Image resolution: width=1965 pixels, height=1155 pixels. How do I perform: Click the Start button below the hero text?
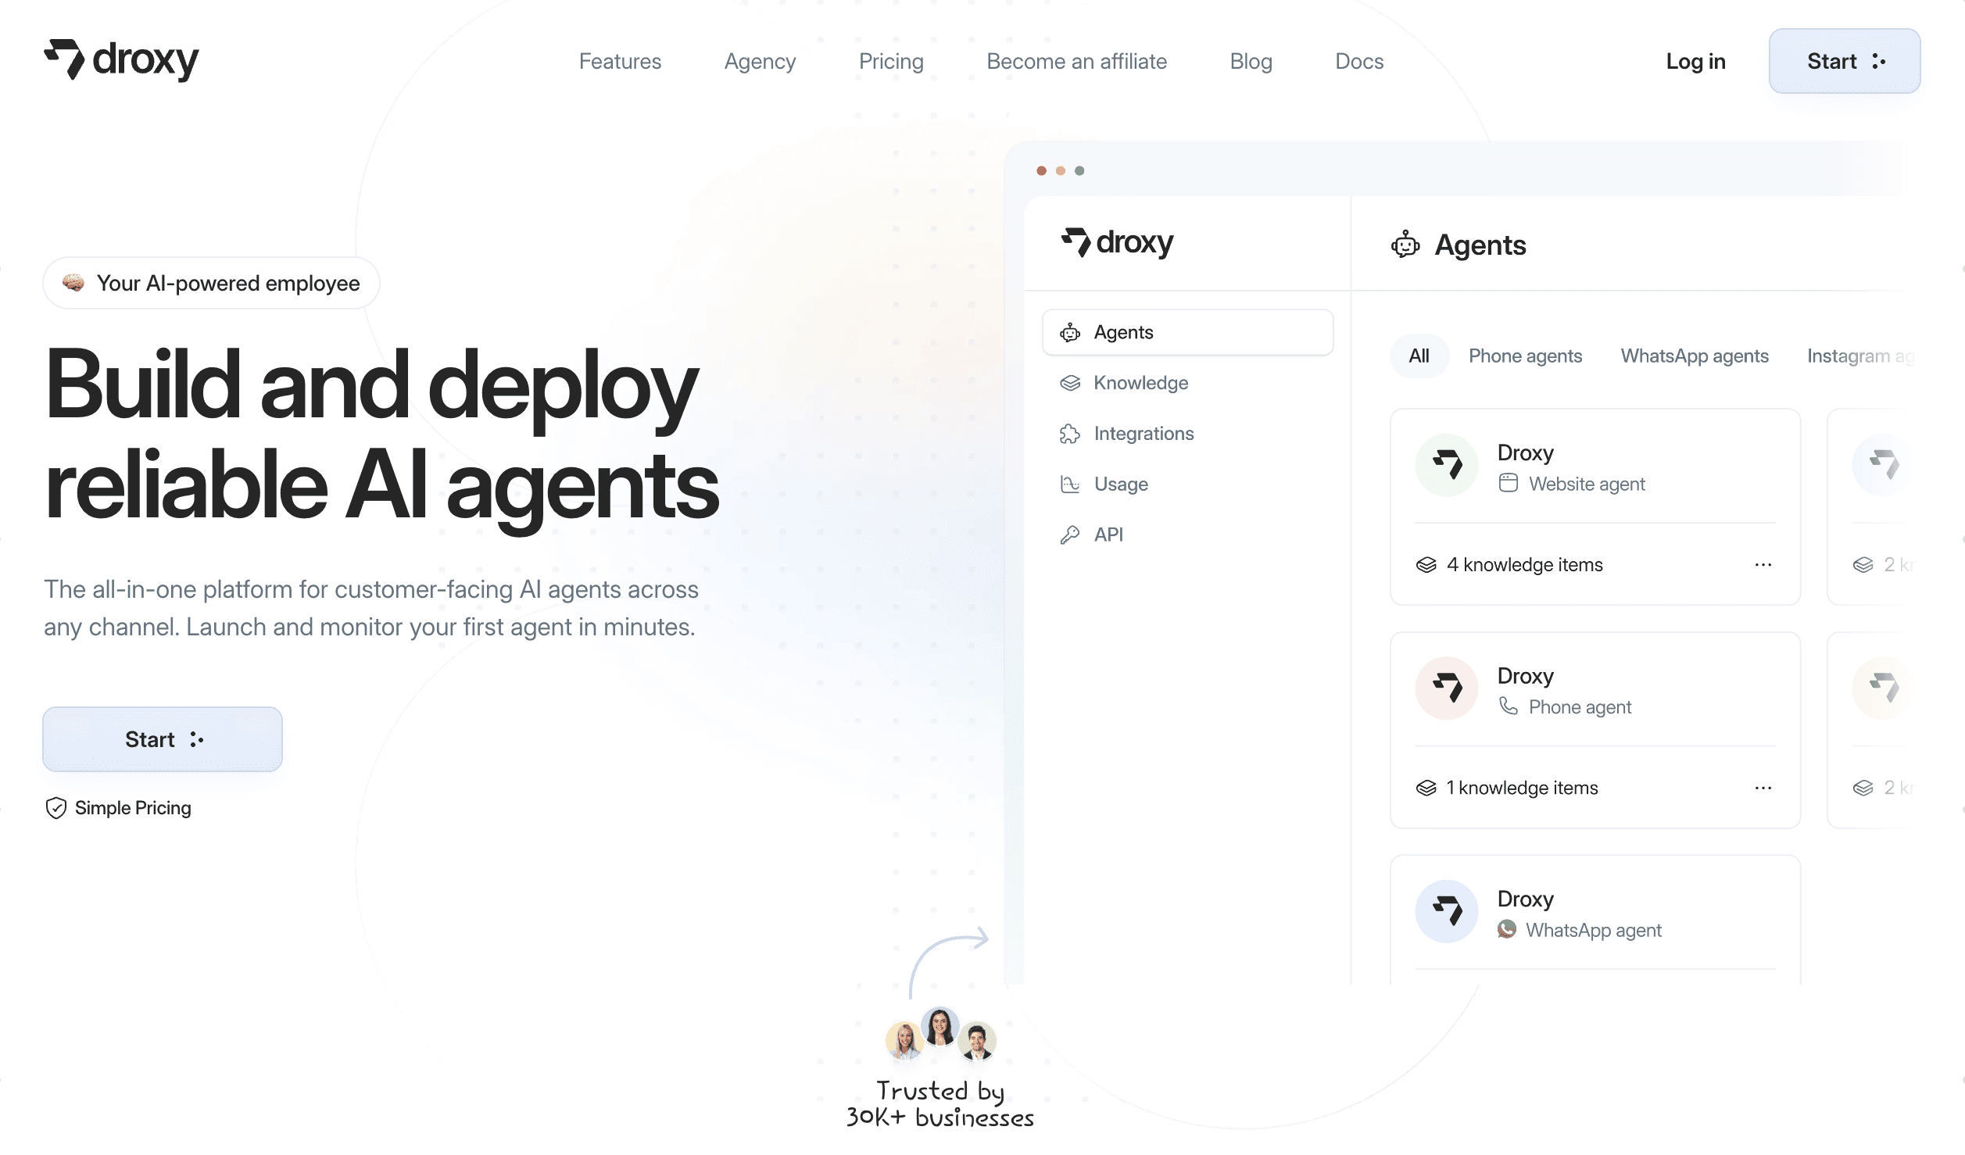(163, 739)
